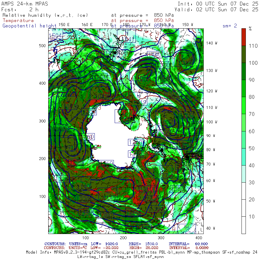This screenshot has height=260, width=260.
Task: Select the "Fcst: 2 h" forecast label
Action: pyautogui.click(x=20, y=10)
